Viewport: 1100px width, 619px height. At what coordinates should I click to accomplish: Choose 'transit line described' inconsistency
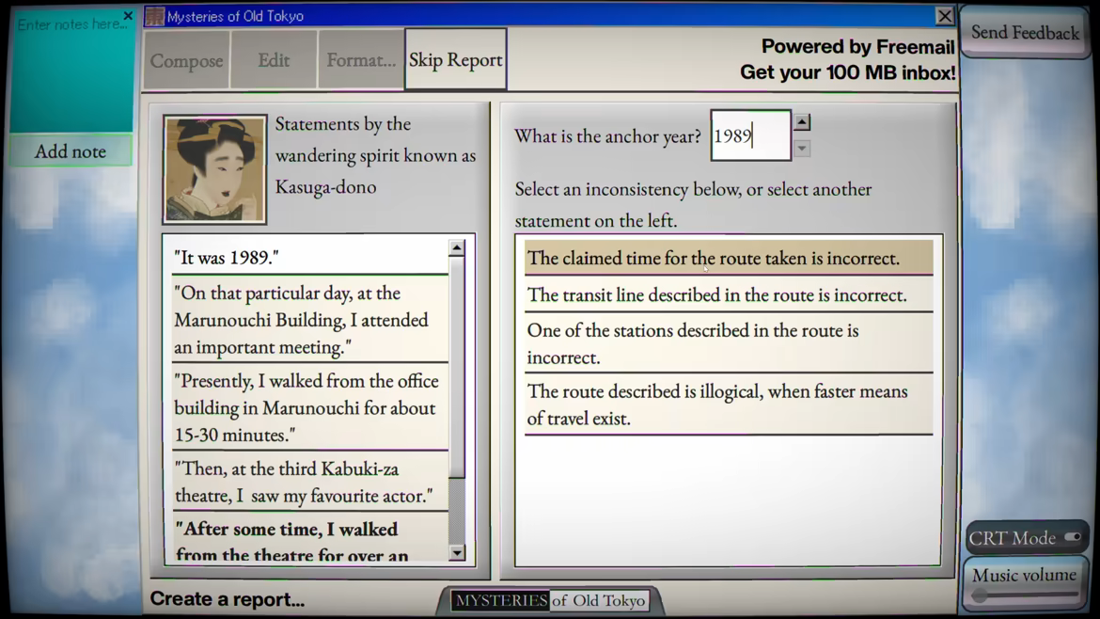tap(729, 294)
